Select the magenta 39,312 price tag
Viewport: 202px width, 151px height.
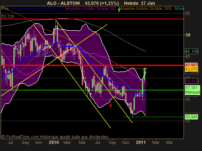pyautogui.click(x=191, y=81)
